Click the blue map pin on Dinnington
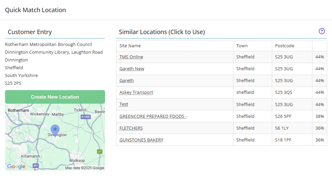Viewport: 332px width, 183px height. pyautogui.click(x=55, y=130)
